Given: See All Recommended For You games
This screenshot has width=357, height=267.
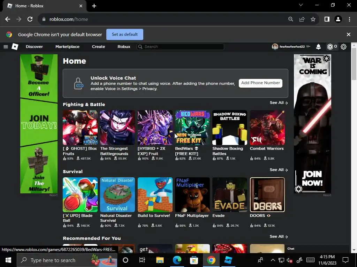Looking at the screenshot, I should point(279,236).
